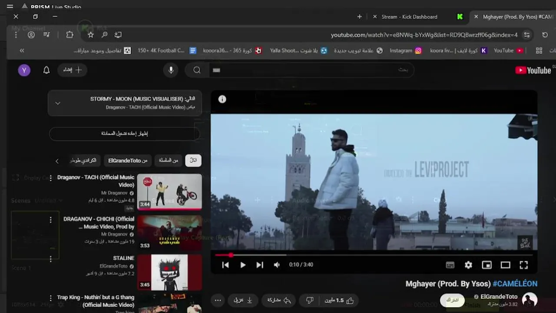Open options menu for DRAGANOV - CHICHI
The image size is (556, 313).
point(50,220)
